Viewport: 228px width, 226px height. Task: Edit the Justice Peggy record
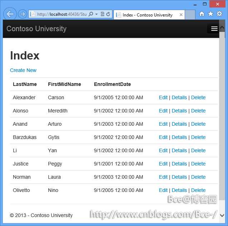(163, 164)
